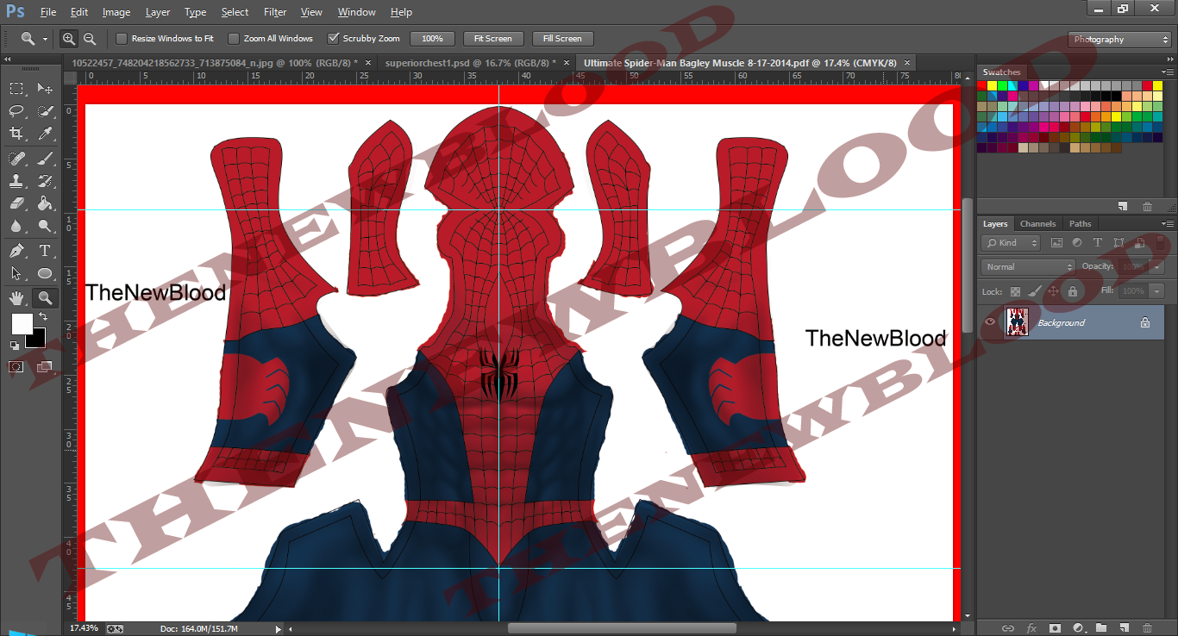Select the Horizontal Type tool
Viewport: 1178px width, 636px height.
point(45,251)
